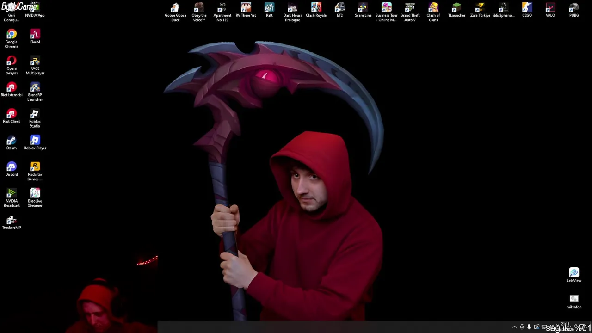Open the VALO Valorant shortcut
The height and width of the screenshot is (333, 592).
[550, 10]
